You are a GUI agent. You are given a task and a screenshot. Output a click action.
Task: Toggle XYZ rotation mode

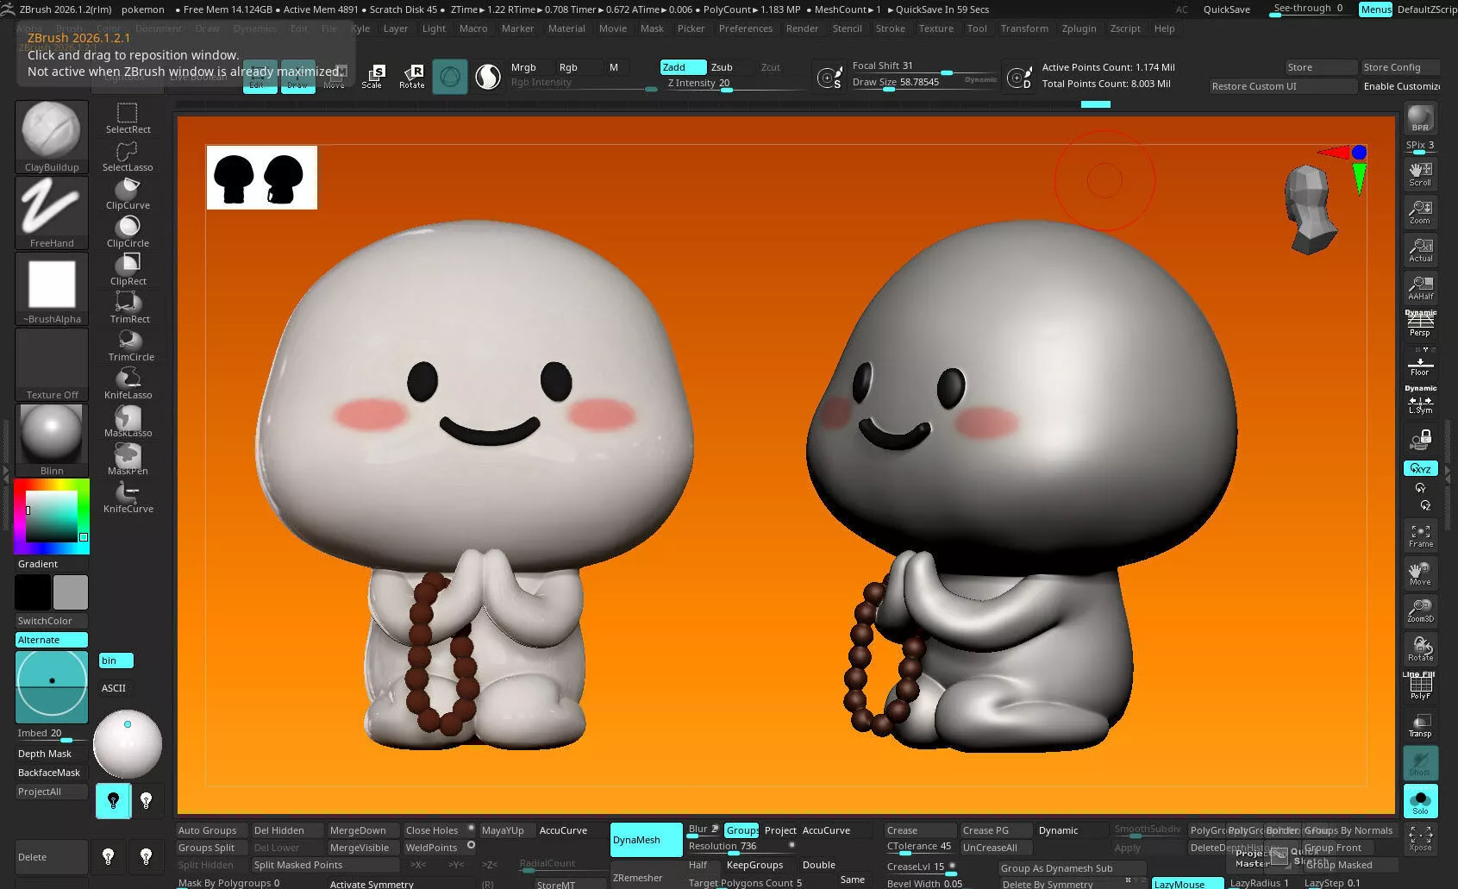[1420, 468]
